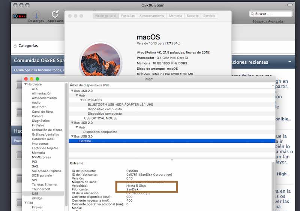Image resolution: width=300 pixels, height=211 pixels.
Task: Select Audio in the sidebar
Action: 36,103
